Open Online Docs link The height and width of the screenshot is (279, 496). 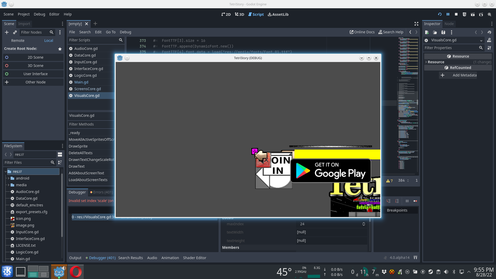[362, 32]
